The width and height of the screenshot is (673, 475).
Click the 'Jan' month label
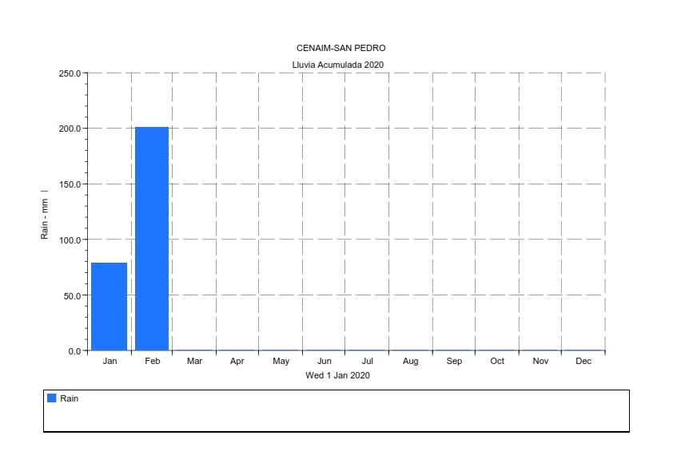click(x=110, y=361)
